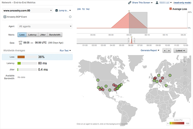
Task: Open the Generate Report dropdown
Action: (x=150, y=51)
